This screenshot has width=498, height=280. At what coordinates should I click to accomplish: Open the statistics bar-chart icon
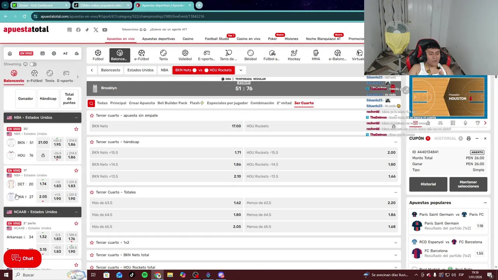point(77,53)
